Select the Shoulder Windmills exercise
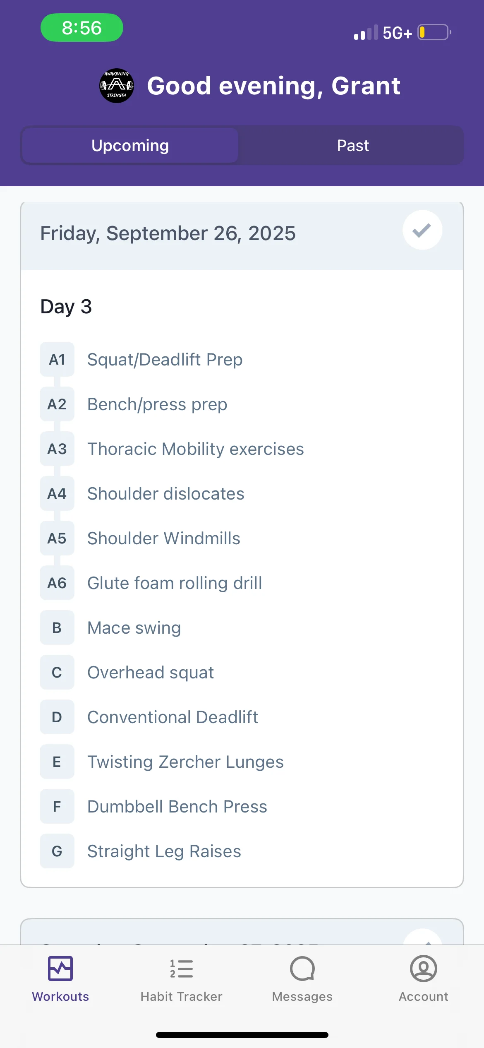Screen dimensions: 484x1048 (163, 538)
